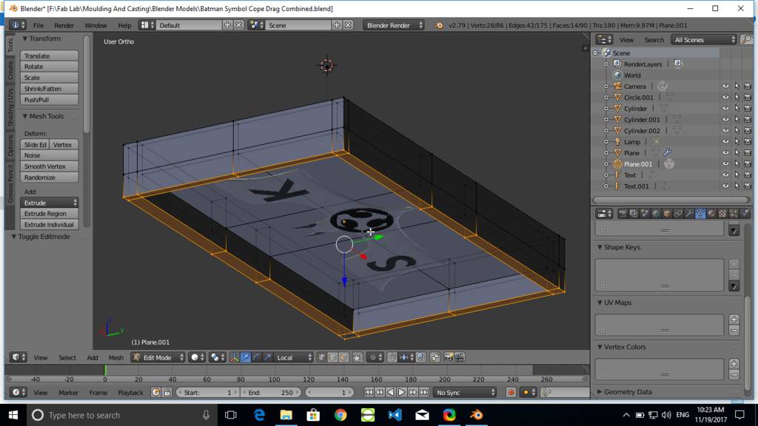Expand the Plane.001 outliner tree node
The width and height of the screenshot is (758, 426).
606,163
